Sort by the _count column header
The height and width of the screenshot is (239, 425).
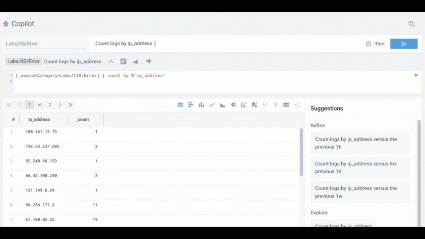click(x=82, y=119)
